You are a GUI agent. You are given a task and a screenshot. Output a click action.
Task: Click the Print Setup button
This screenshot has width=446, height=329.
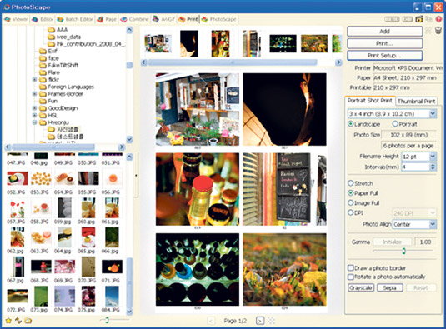pyautogui.click(x=384, y=56)
